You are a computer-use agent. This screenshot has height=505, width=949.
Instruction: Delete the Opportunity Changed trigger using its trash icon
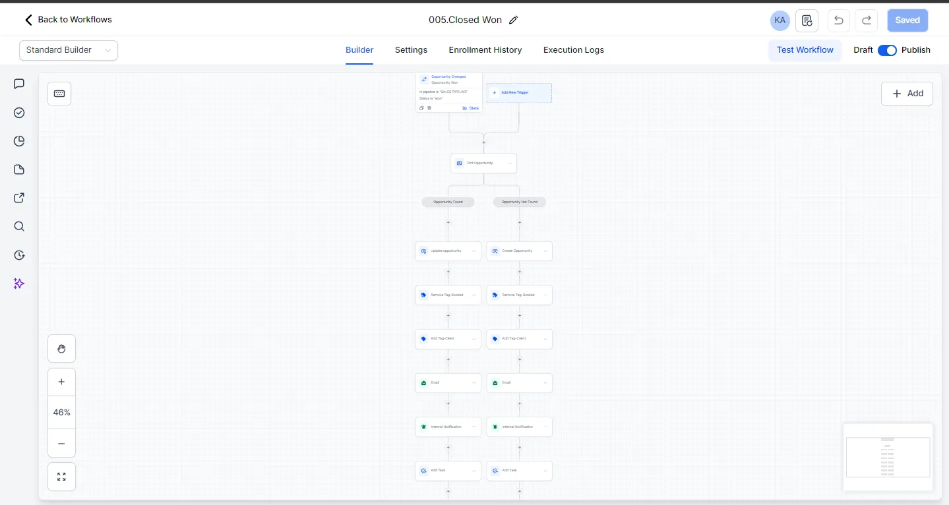(429, 107)
